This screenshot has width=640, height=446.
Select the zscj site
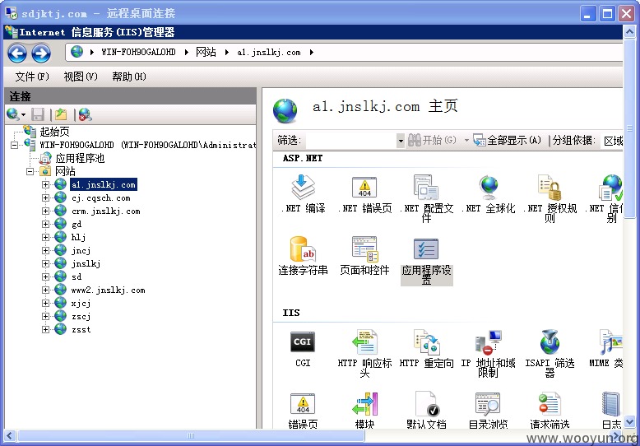81,316
